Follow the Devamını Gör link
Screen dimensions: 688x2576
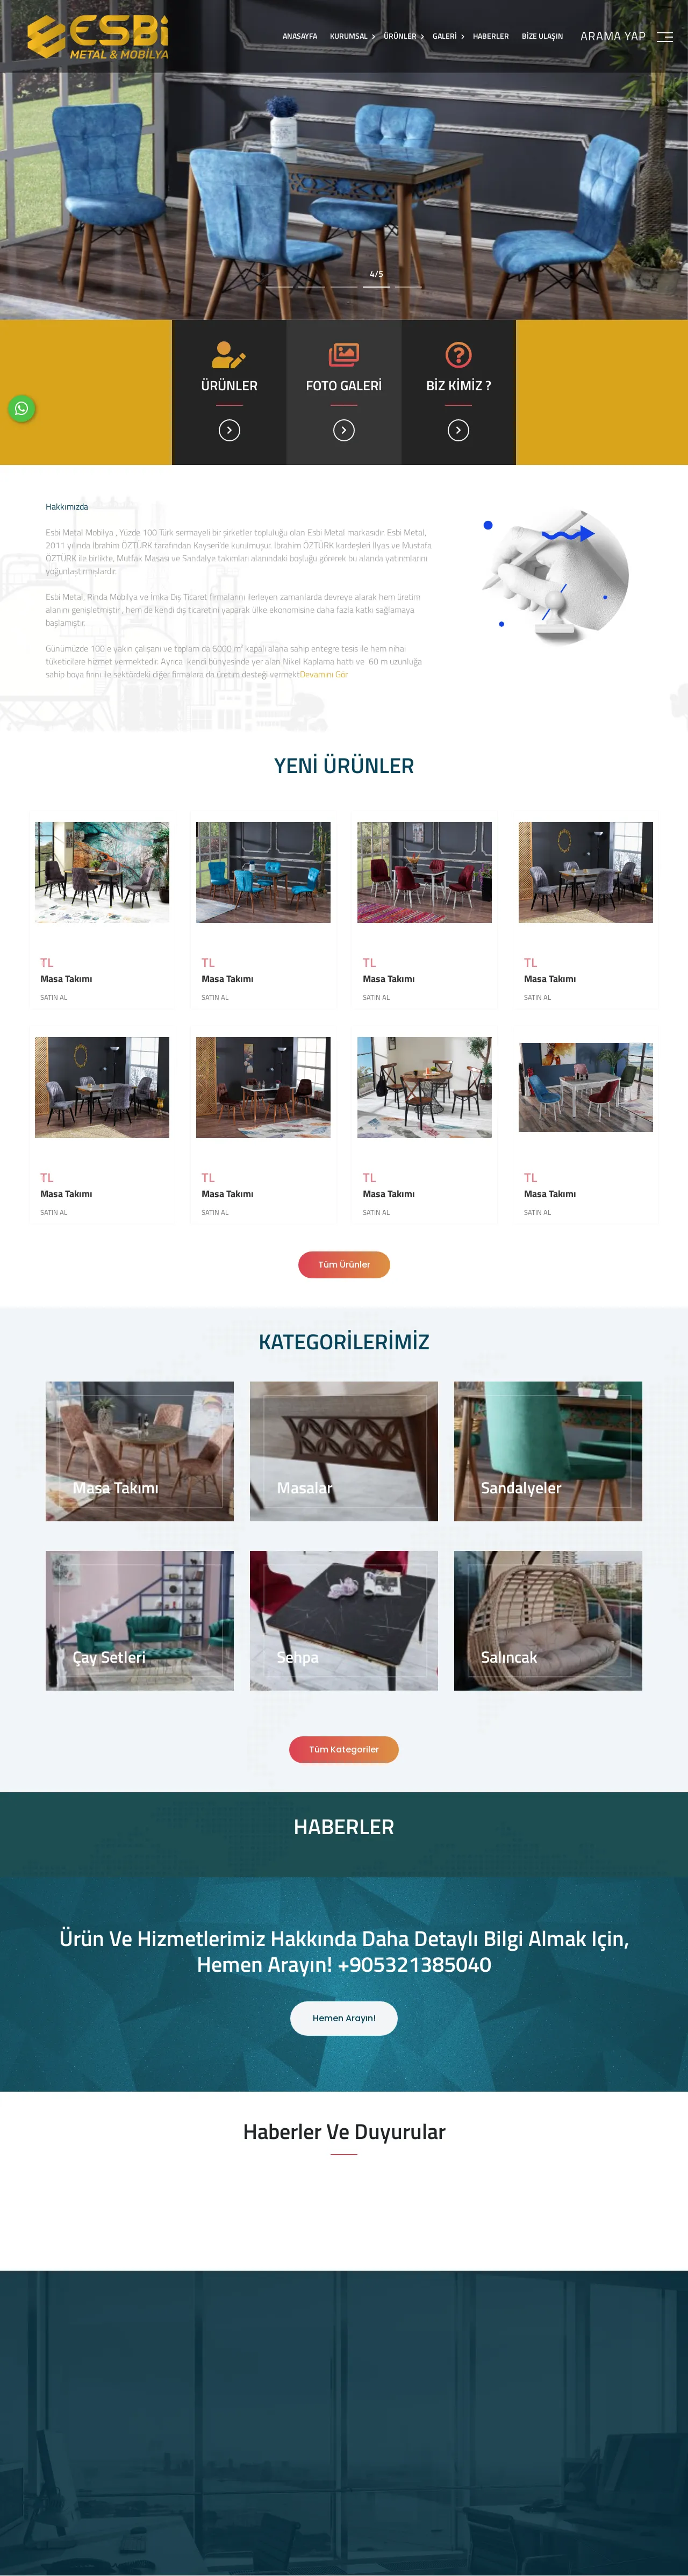(324, 675)
